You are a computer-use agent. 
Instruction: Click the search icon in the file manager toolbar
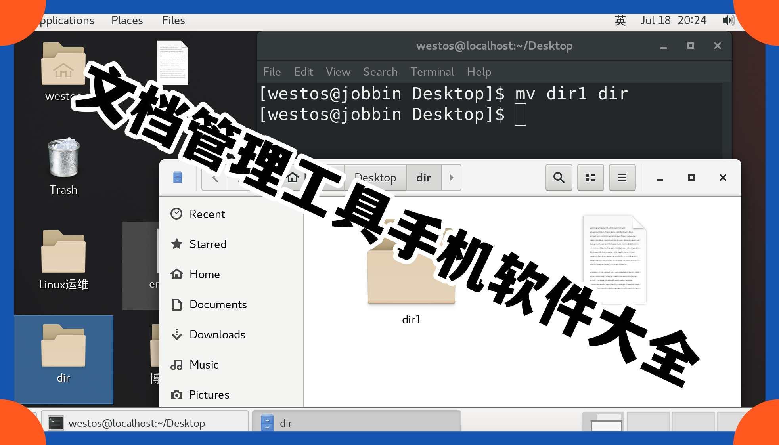pyautogui.click(x=559, y=178)
